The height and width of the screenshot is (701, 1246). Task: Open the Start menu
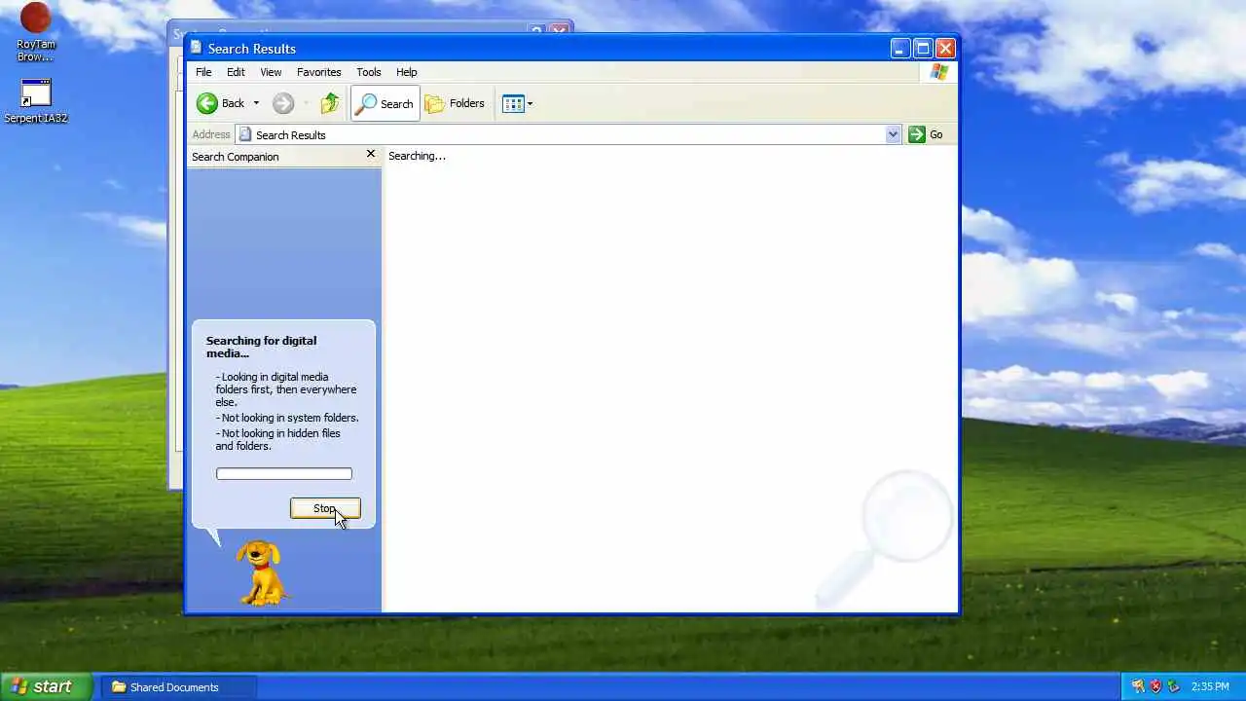click(x=46, y=686)
